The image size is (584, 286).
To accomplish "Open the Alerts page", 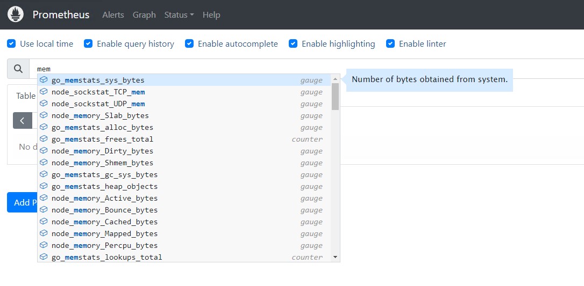I will click(113, 15).
